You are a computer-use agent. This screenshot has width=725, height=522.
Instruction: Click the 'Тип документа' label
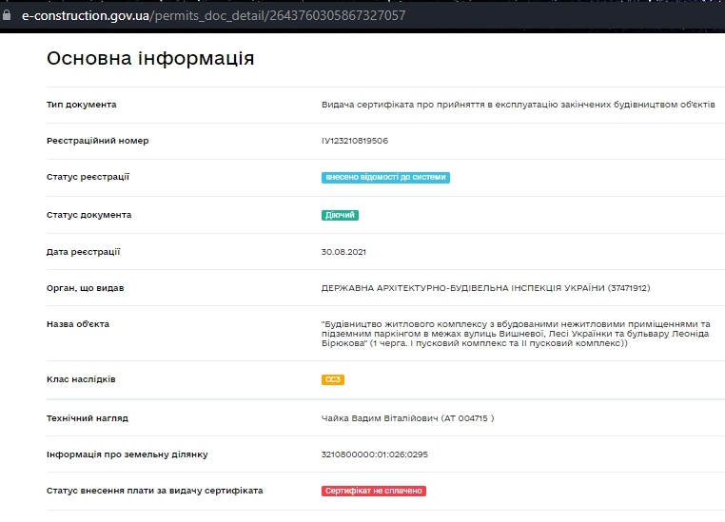(82, 105)
